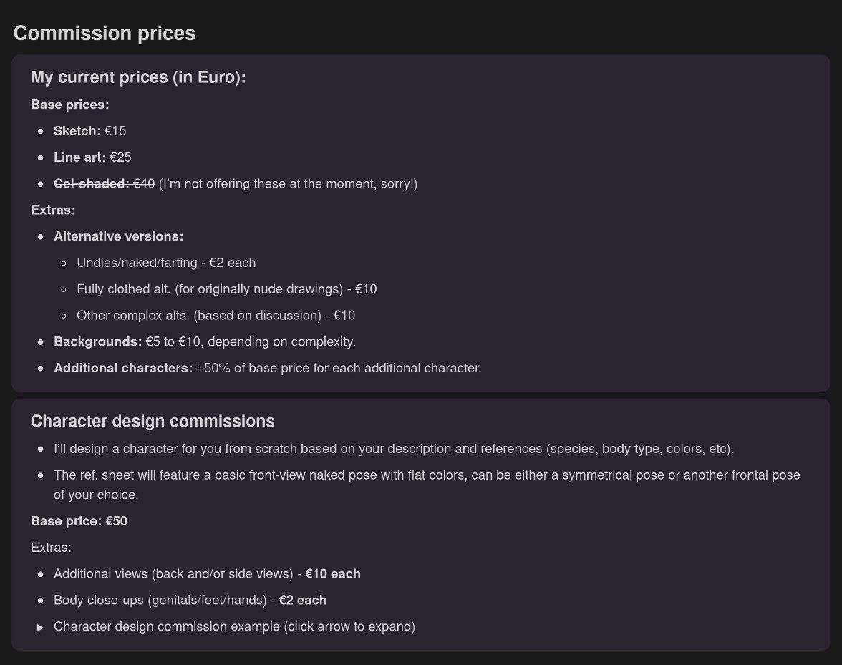Click the struck-through "Cel-shaded: €40" text

104,184
